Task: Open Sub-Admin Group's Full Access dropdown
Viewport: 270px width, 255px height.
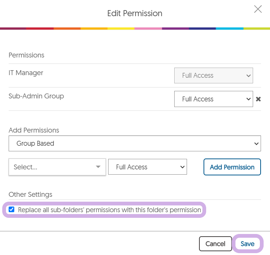Action: 214,99
